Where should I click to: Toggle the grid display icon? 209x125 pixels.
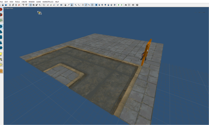(92, 5)
